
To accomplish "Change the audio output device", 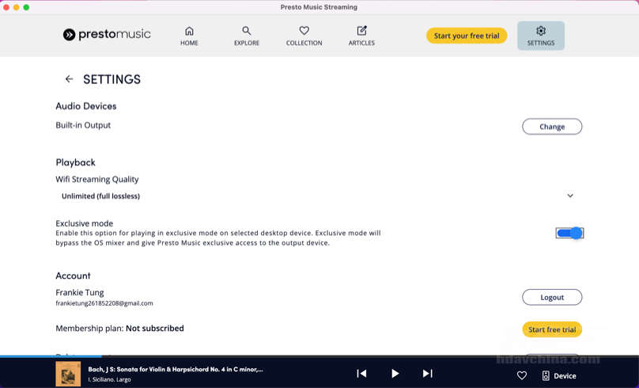I will point(552,127).
